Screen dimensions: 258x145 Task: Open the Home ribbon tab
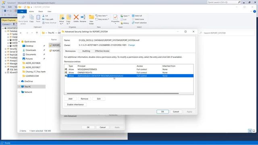tap(31, 12)
